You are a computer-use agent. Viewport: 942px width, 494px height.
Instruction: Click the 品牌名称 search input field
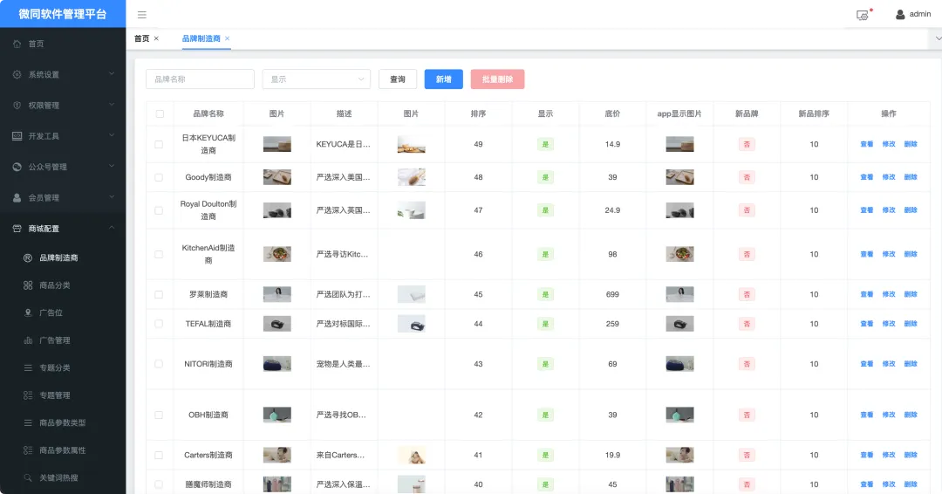200,79
